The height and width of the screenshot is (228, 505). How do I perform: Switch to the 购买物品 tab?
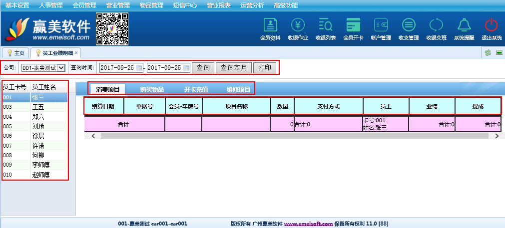coord(152,90)
